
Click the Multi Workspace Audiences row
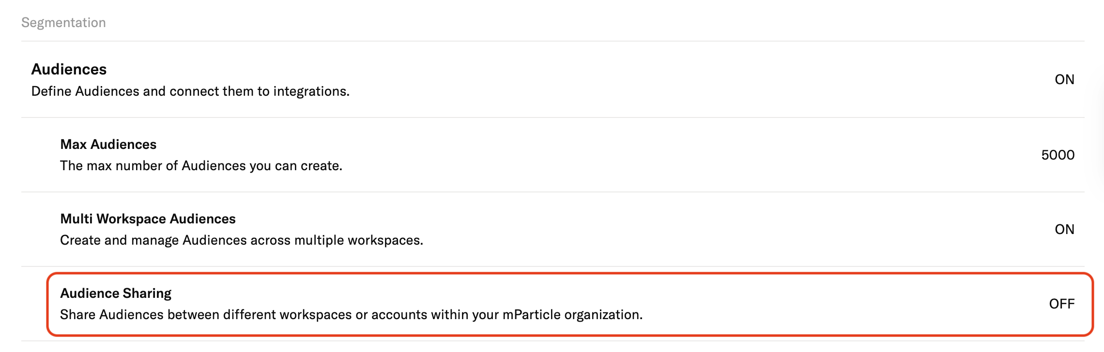coord(552,229)
